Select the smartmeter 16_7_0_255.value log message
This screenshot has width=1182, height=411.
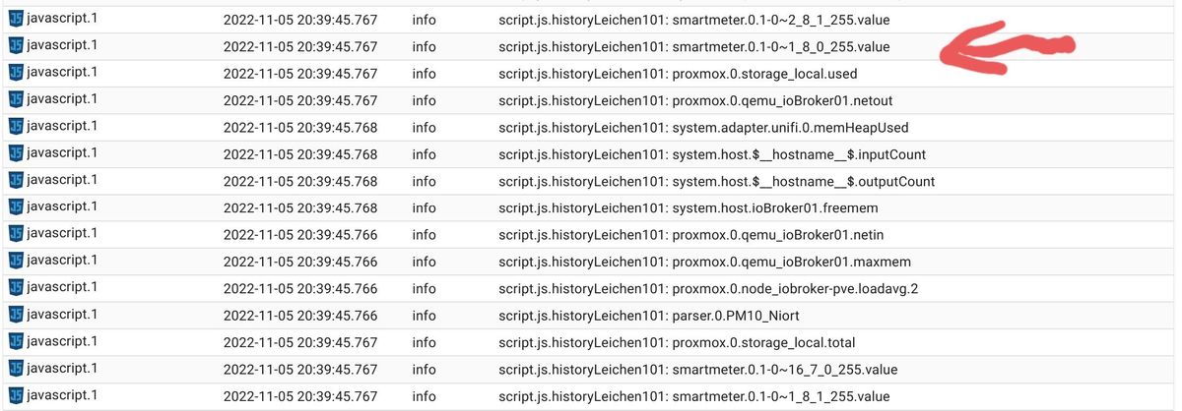[x=697, y=370]
